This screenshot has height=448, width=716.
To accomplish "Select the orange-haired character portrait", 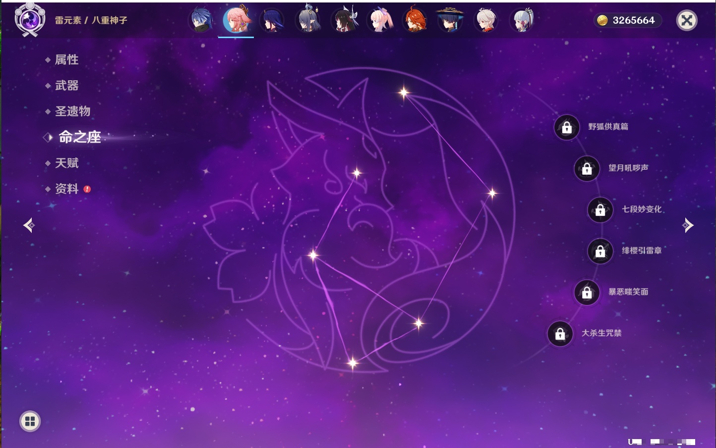I will point(415,20).
